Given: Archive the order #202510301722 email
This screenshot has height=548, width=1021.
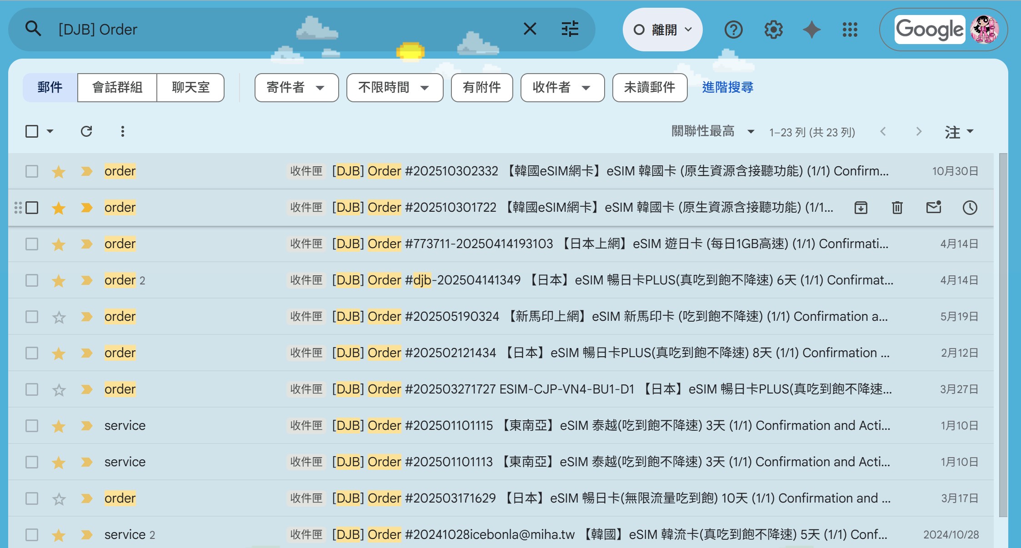Looking at the screenshot, I should pos(861,208).
